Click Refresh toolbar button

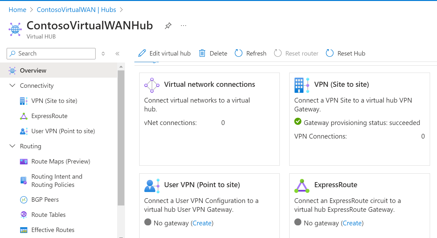coord(251,53)
